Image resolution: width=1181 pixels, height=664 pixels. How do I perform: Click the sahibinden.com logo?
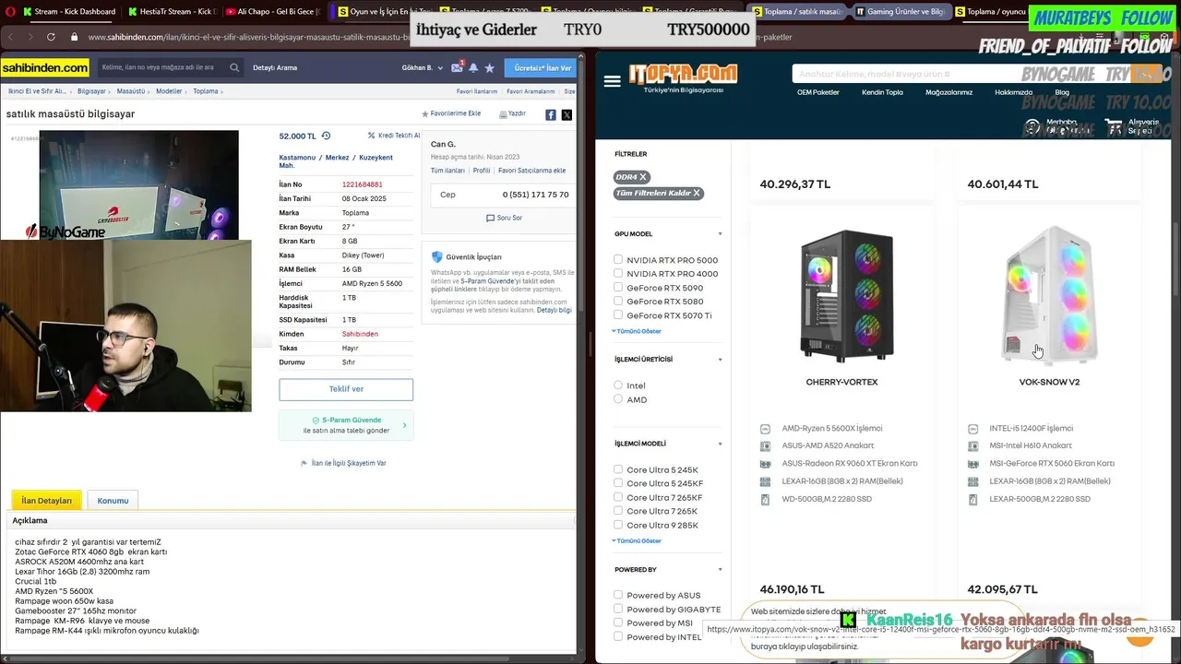tap(45, 67)
